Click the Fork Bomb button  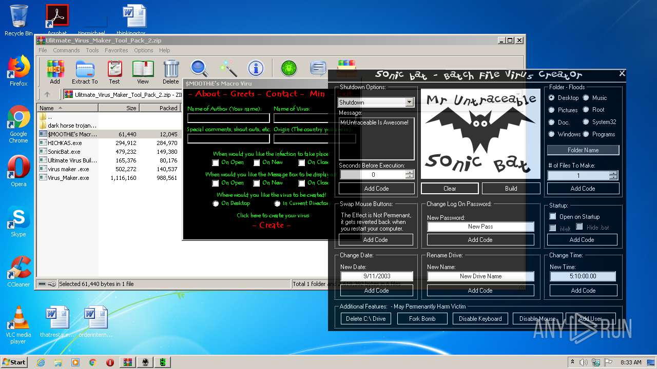click(x=422, y=319)
